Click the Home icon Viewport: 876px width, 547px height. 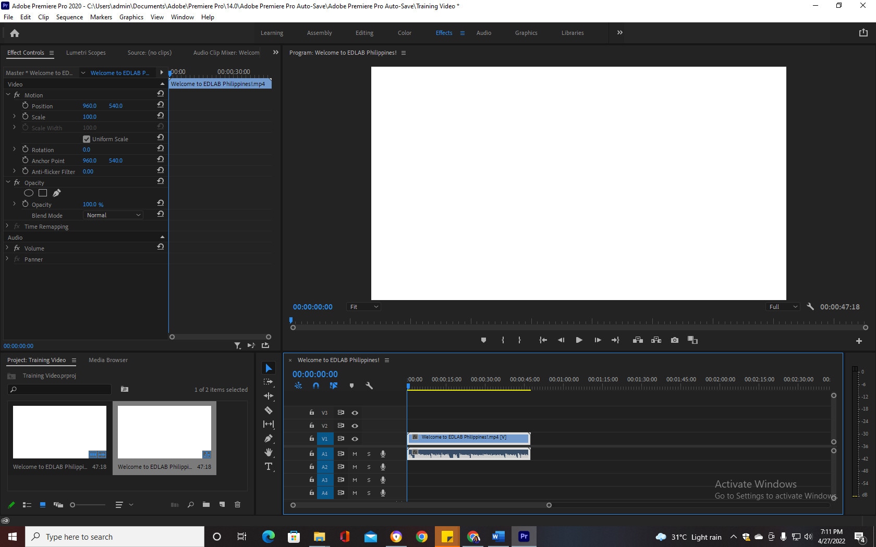15,33
